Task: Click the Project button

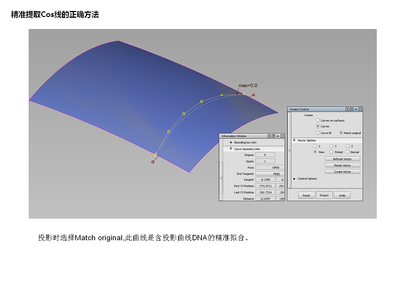Action: coord(324,195)
